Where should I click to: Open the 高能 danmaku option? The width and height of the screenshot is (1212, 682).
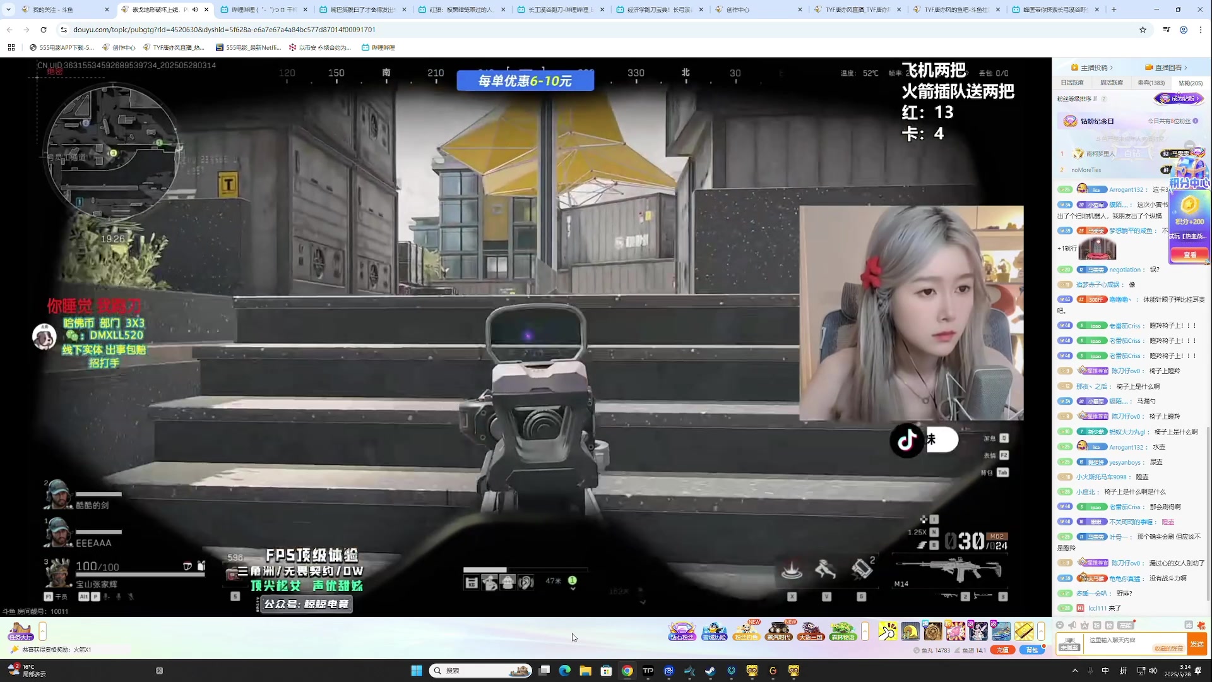(x=1126, y=625)
